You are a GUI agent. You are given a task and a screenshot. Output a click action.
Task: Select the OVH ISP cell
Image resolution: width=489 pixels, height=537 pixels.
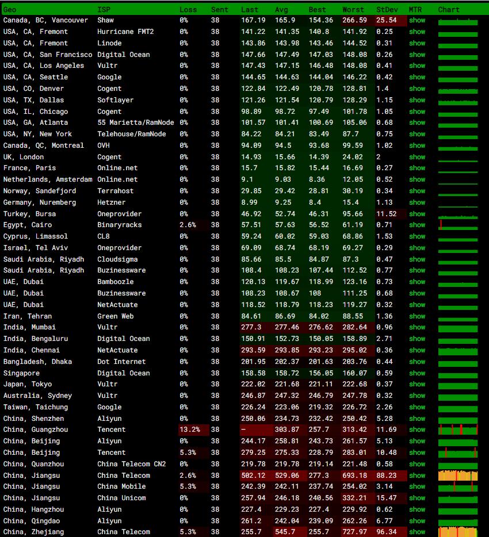click(x=104, y=145)
